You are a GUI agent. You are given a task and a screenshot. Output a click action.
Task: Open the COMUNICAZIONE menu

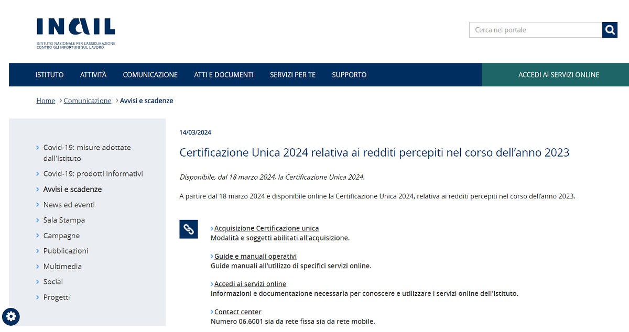coord(150,75)
